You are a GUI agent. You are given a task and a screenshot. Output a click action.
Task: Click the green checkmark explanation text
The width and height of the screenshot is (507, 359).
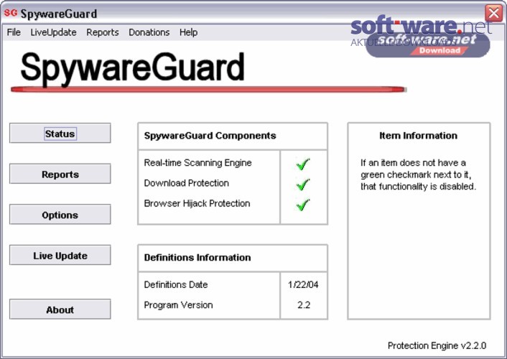pos(418,174)
